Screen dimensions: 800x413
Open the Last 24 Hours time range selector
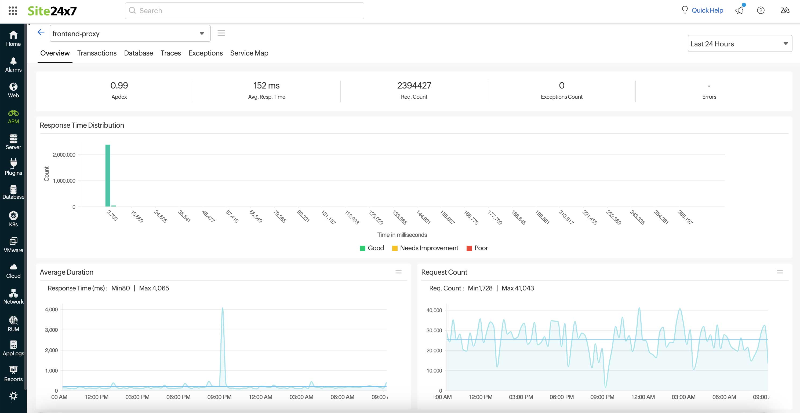pos(739,43)
